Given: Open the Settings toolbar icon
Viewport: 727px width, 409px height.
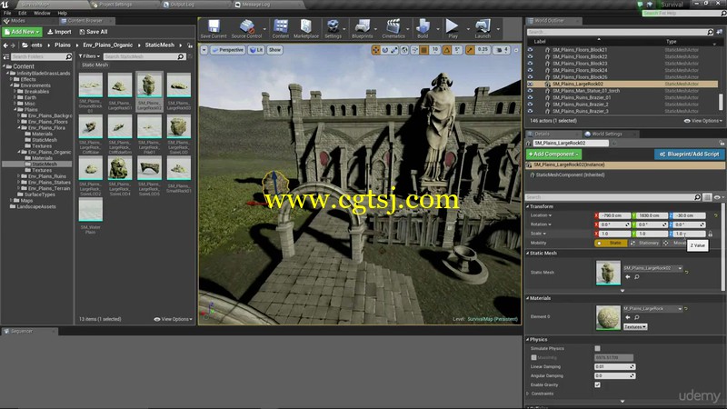Looking at the screenshot, I should (x=333, y=29).
